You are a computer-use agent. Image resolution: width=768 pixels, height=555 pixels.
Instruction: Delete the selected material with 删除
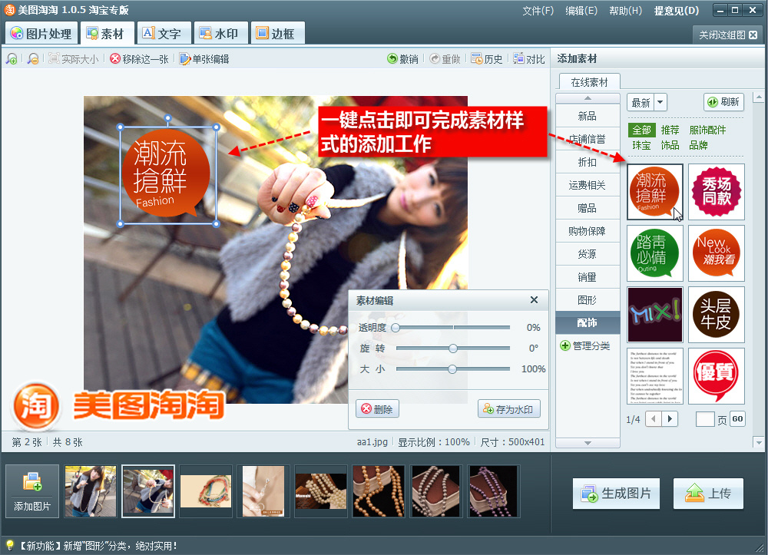coord(377,408)
